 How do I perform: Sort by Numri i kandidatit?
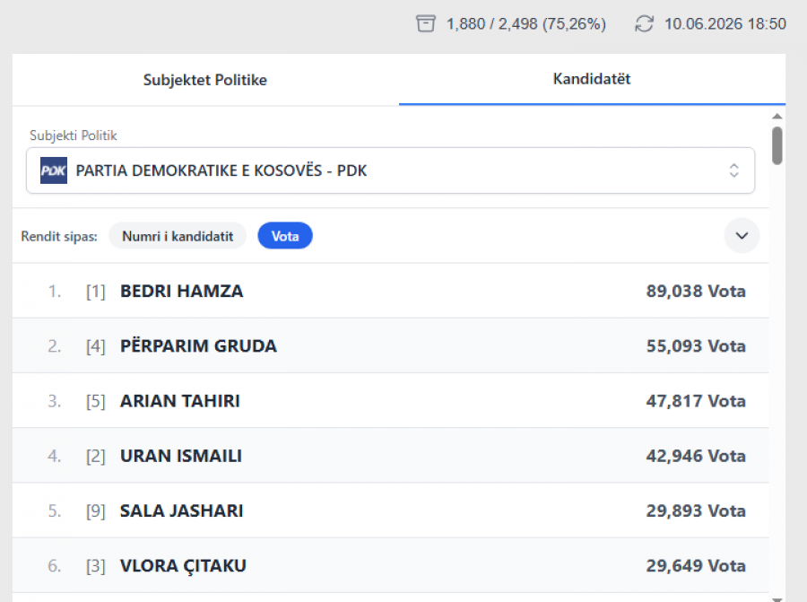pyautogui.click(x=178, y=236)
